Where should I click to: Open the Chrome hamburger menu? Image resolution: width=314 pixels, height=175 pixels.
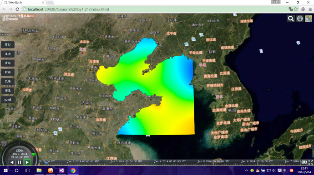pyautogui.click(x=310, y=9)
